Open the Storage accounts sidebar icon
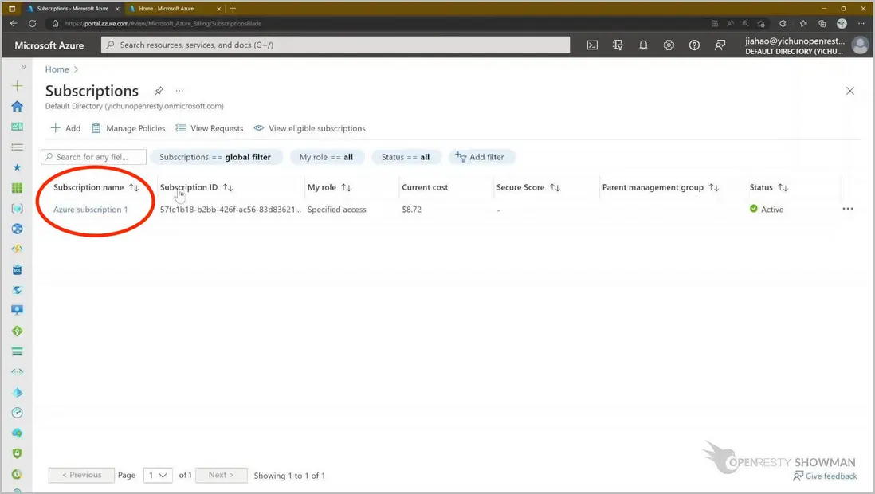Screen dimensions: 875x494 click(x=18, y=351)
